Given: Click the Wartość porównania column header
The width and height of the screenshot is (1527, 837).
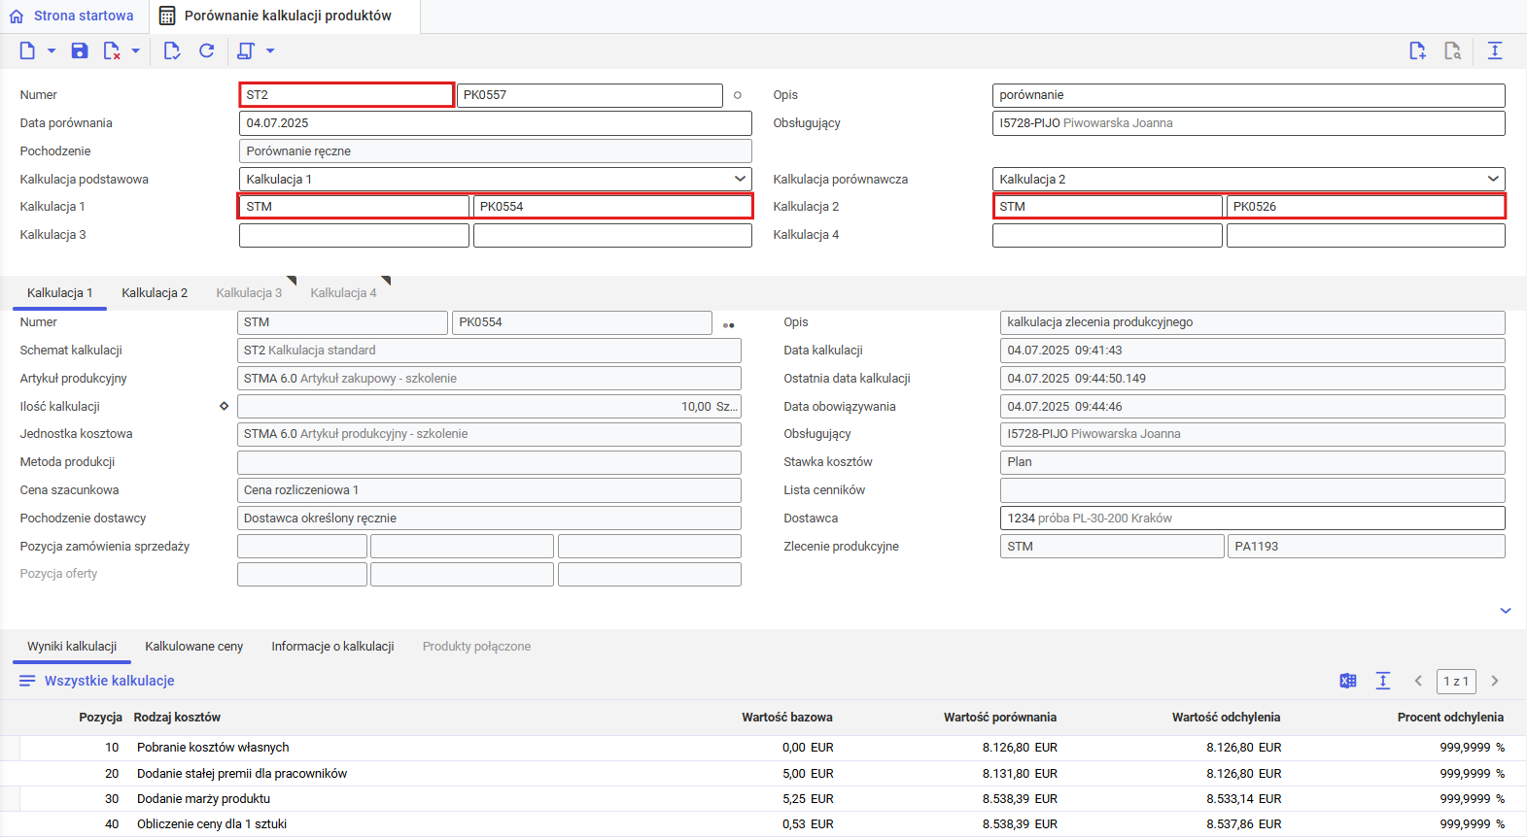Looking at the screenshot, I should (1000, 718).
